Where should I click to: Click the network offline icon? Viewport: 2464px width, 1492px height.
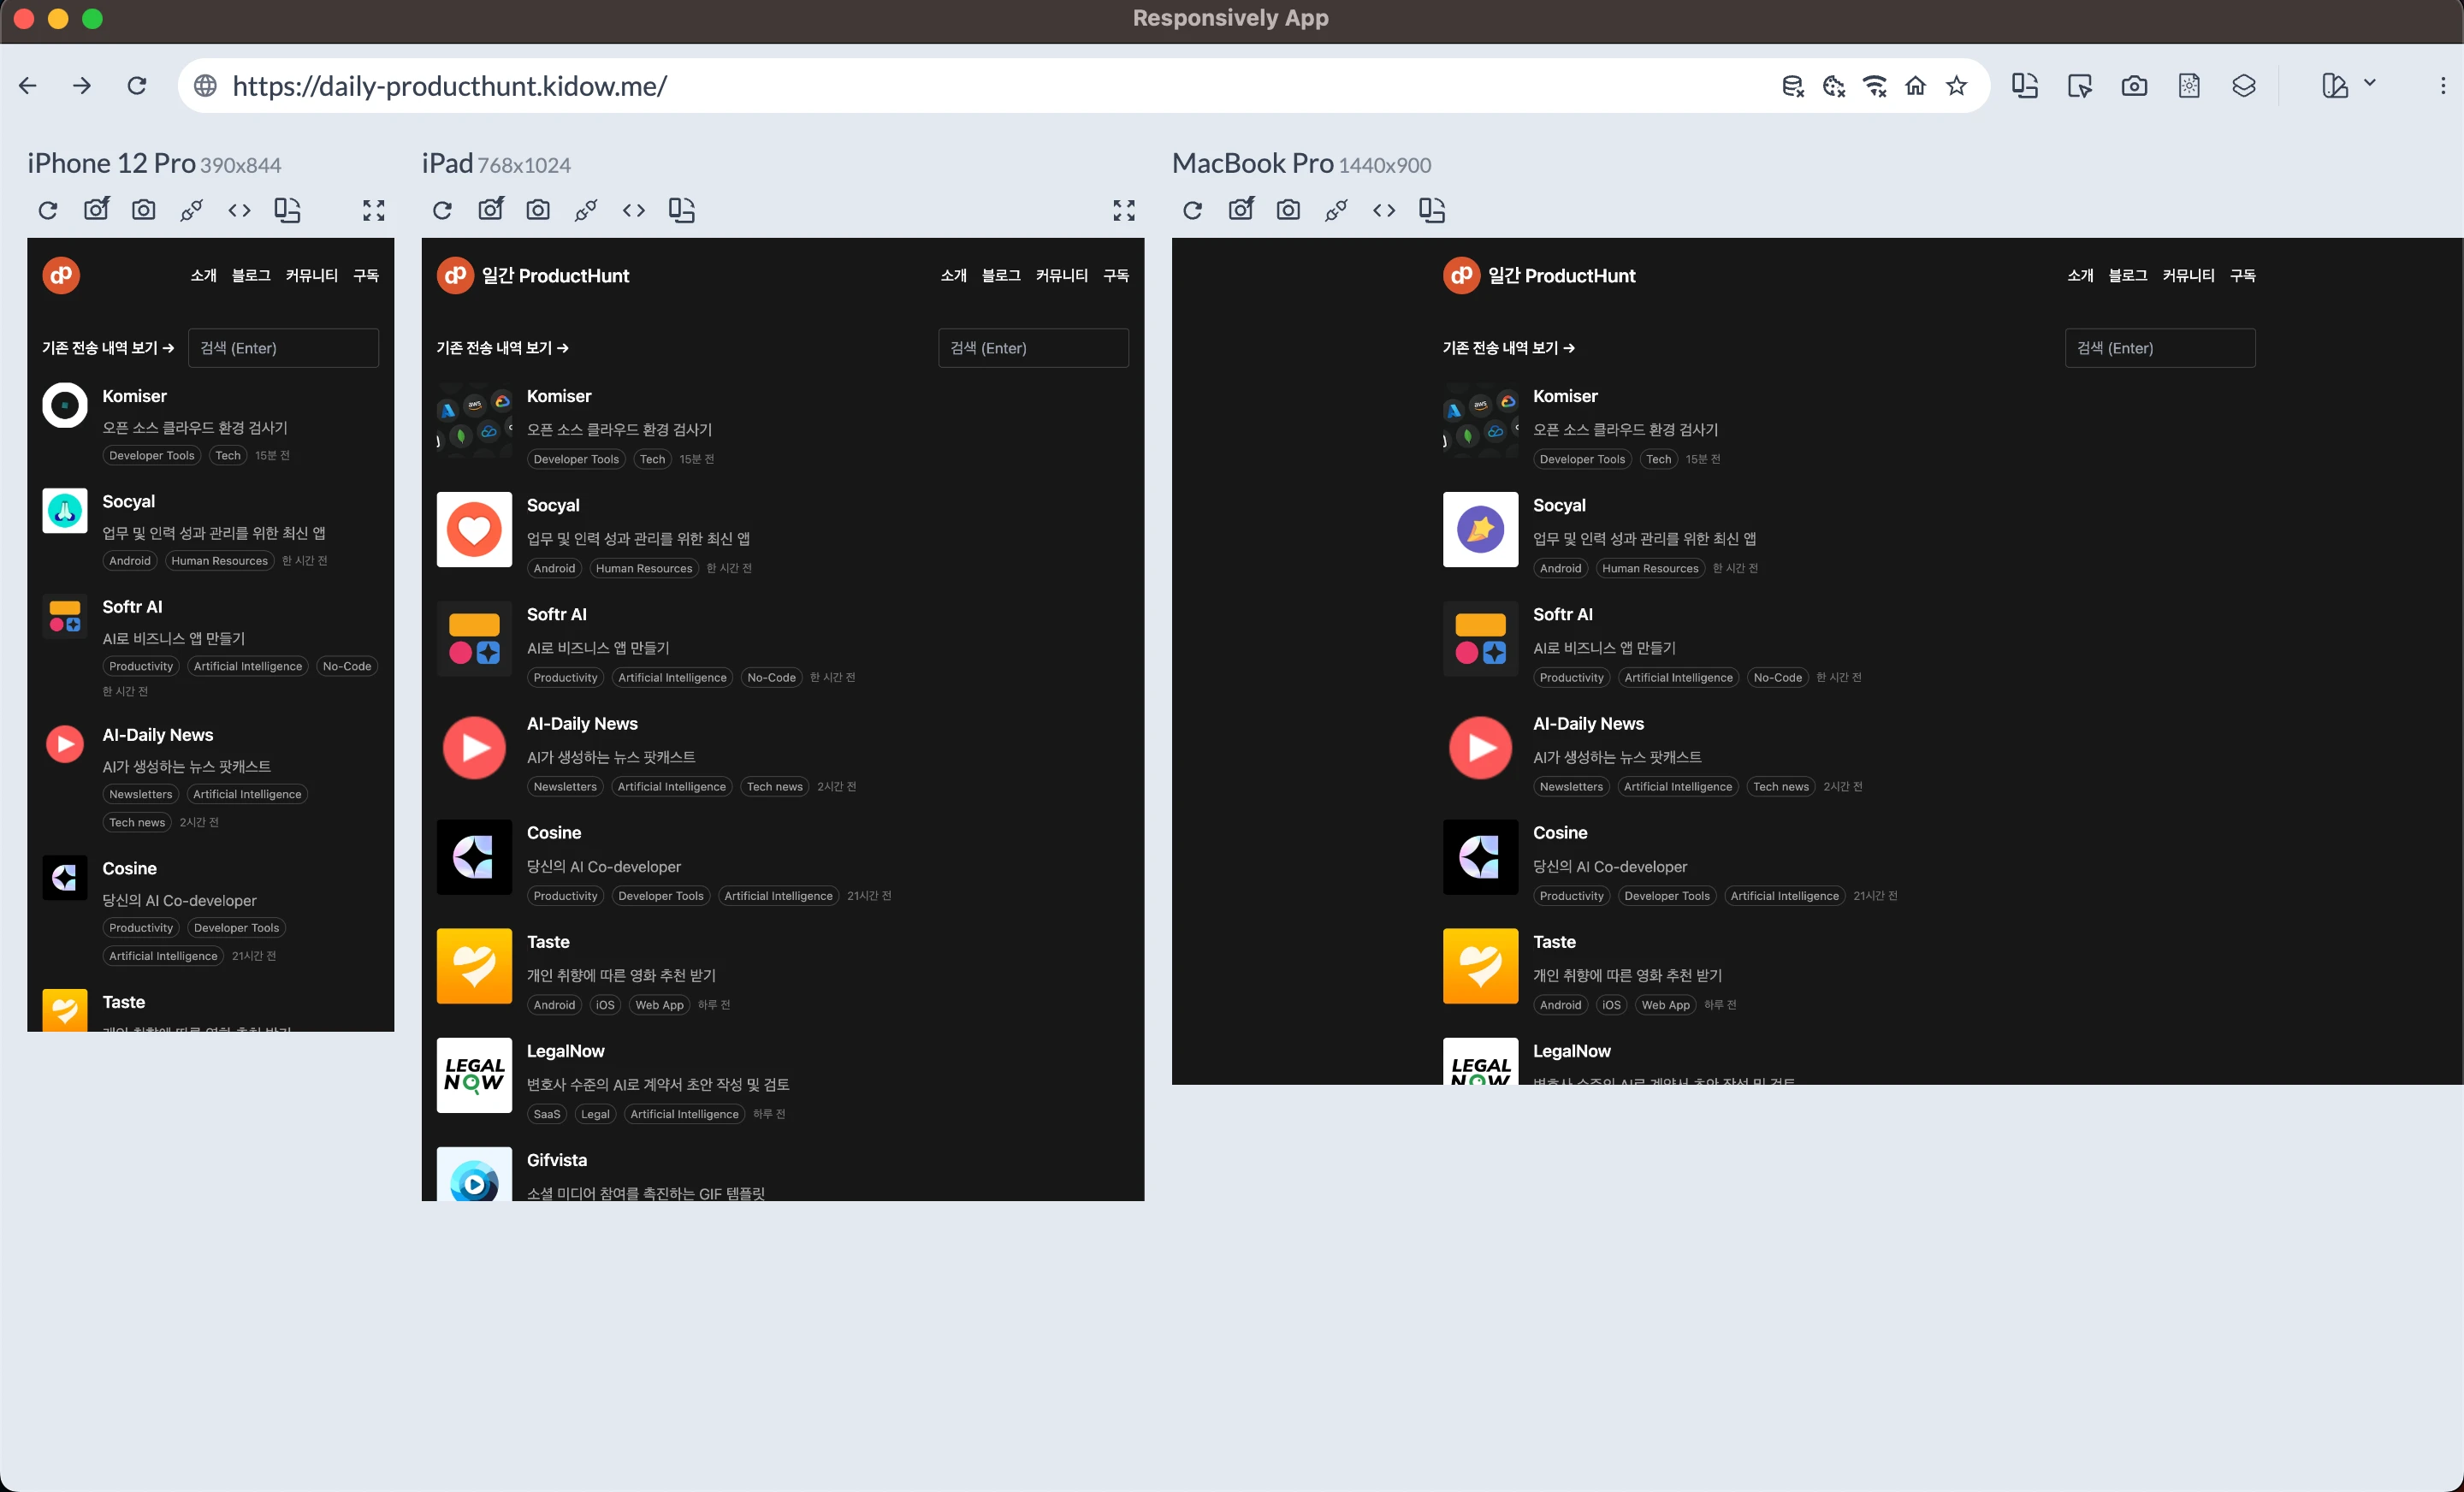1875,86
